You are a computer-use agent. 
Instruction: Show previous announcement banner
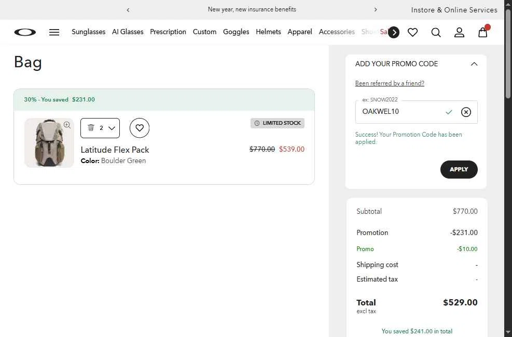(128, 10)
